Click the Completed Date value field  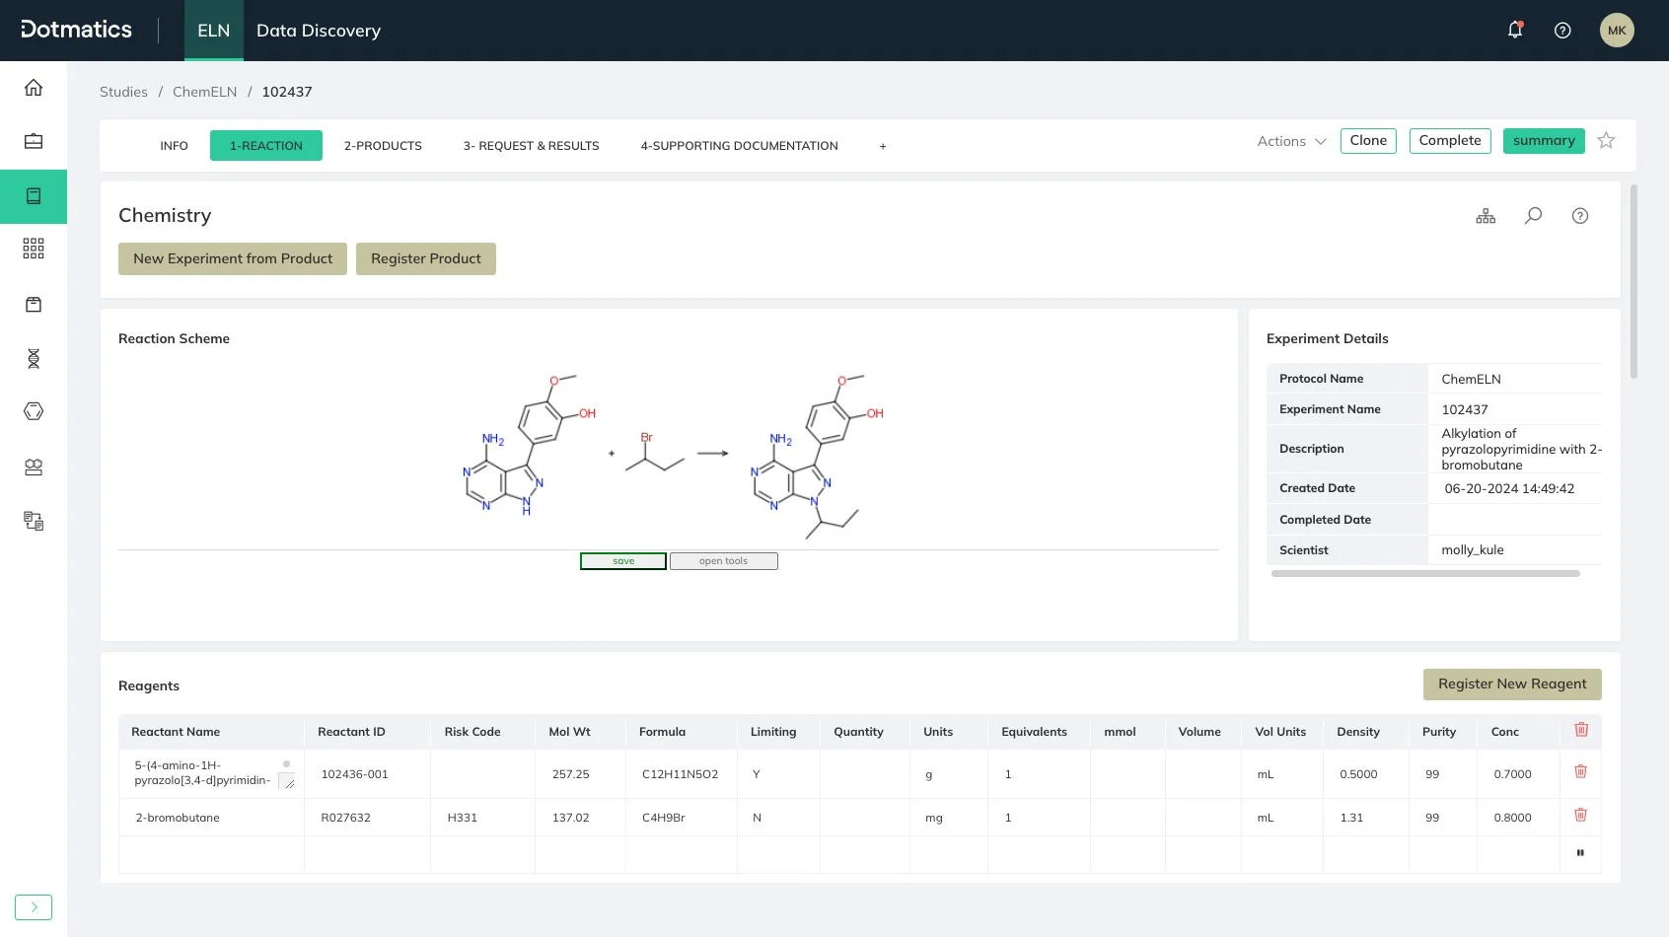1514,520
